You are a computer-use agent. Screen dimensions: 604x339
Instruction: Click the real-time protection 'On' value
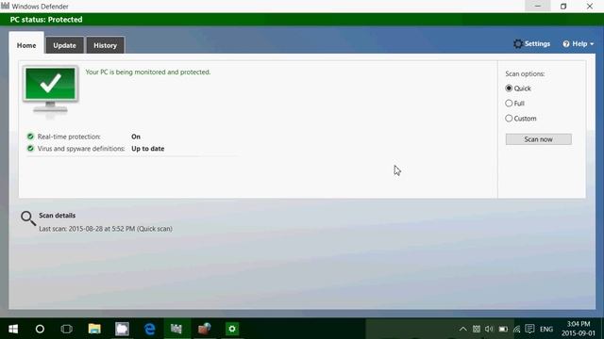pos(136,137)
